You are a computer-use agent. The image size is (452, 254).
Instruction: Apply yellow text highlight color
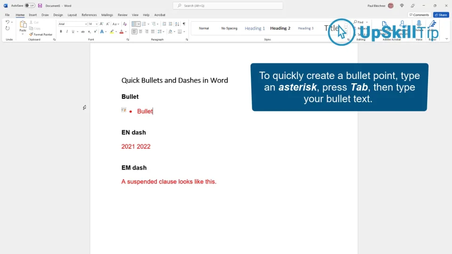(x=112, y=32)
